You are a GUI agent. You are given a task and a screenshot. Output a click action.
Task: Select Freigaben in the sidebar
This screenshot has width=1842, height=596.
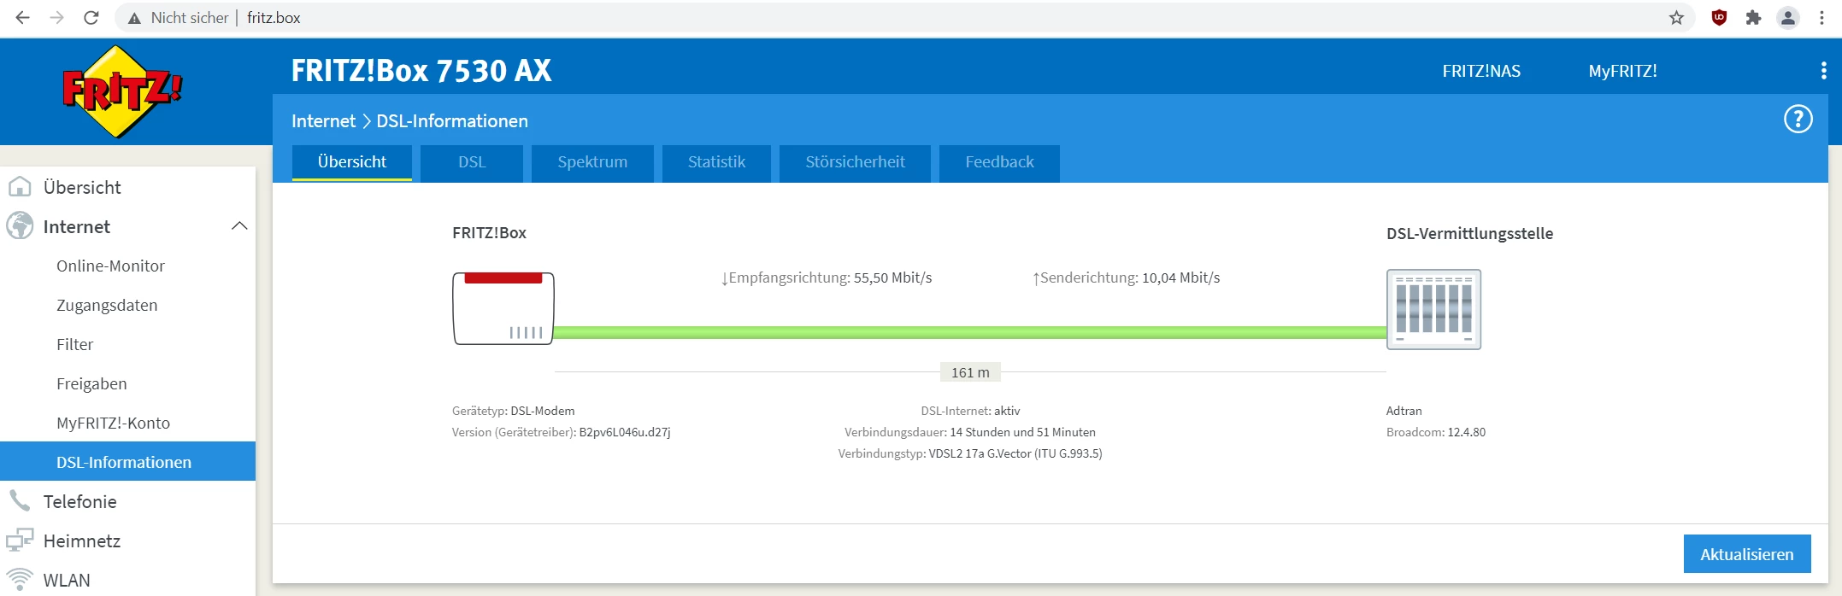tap(128, 383)
